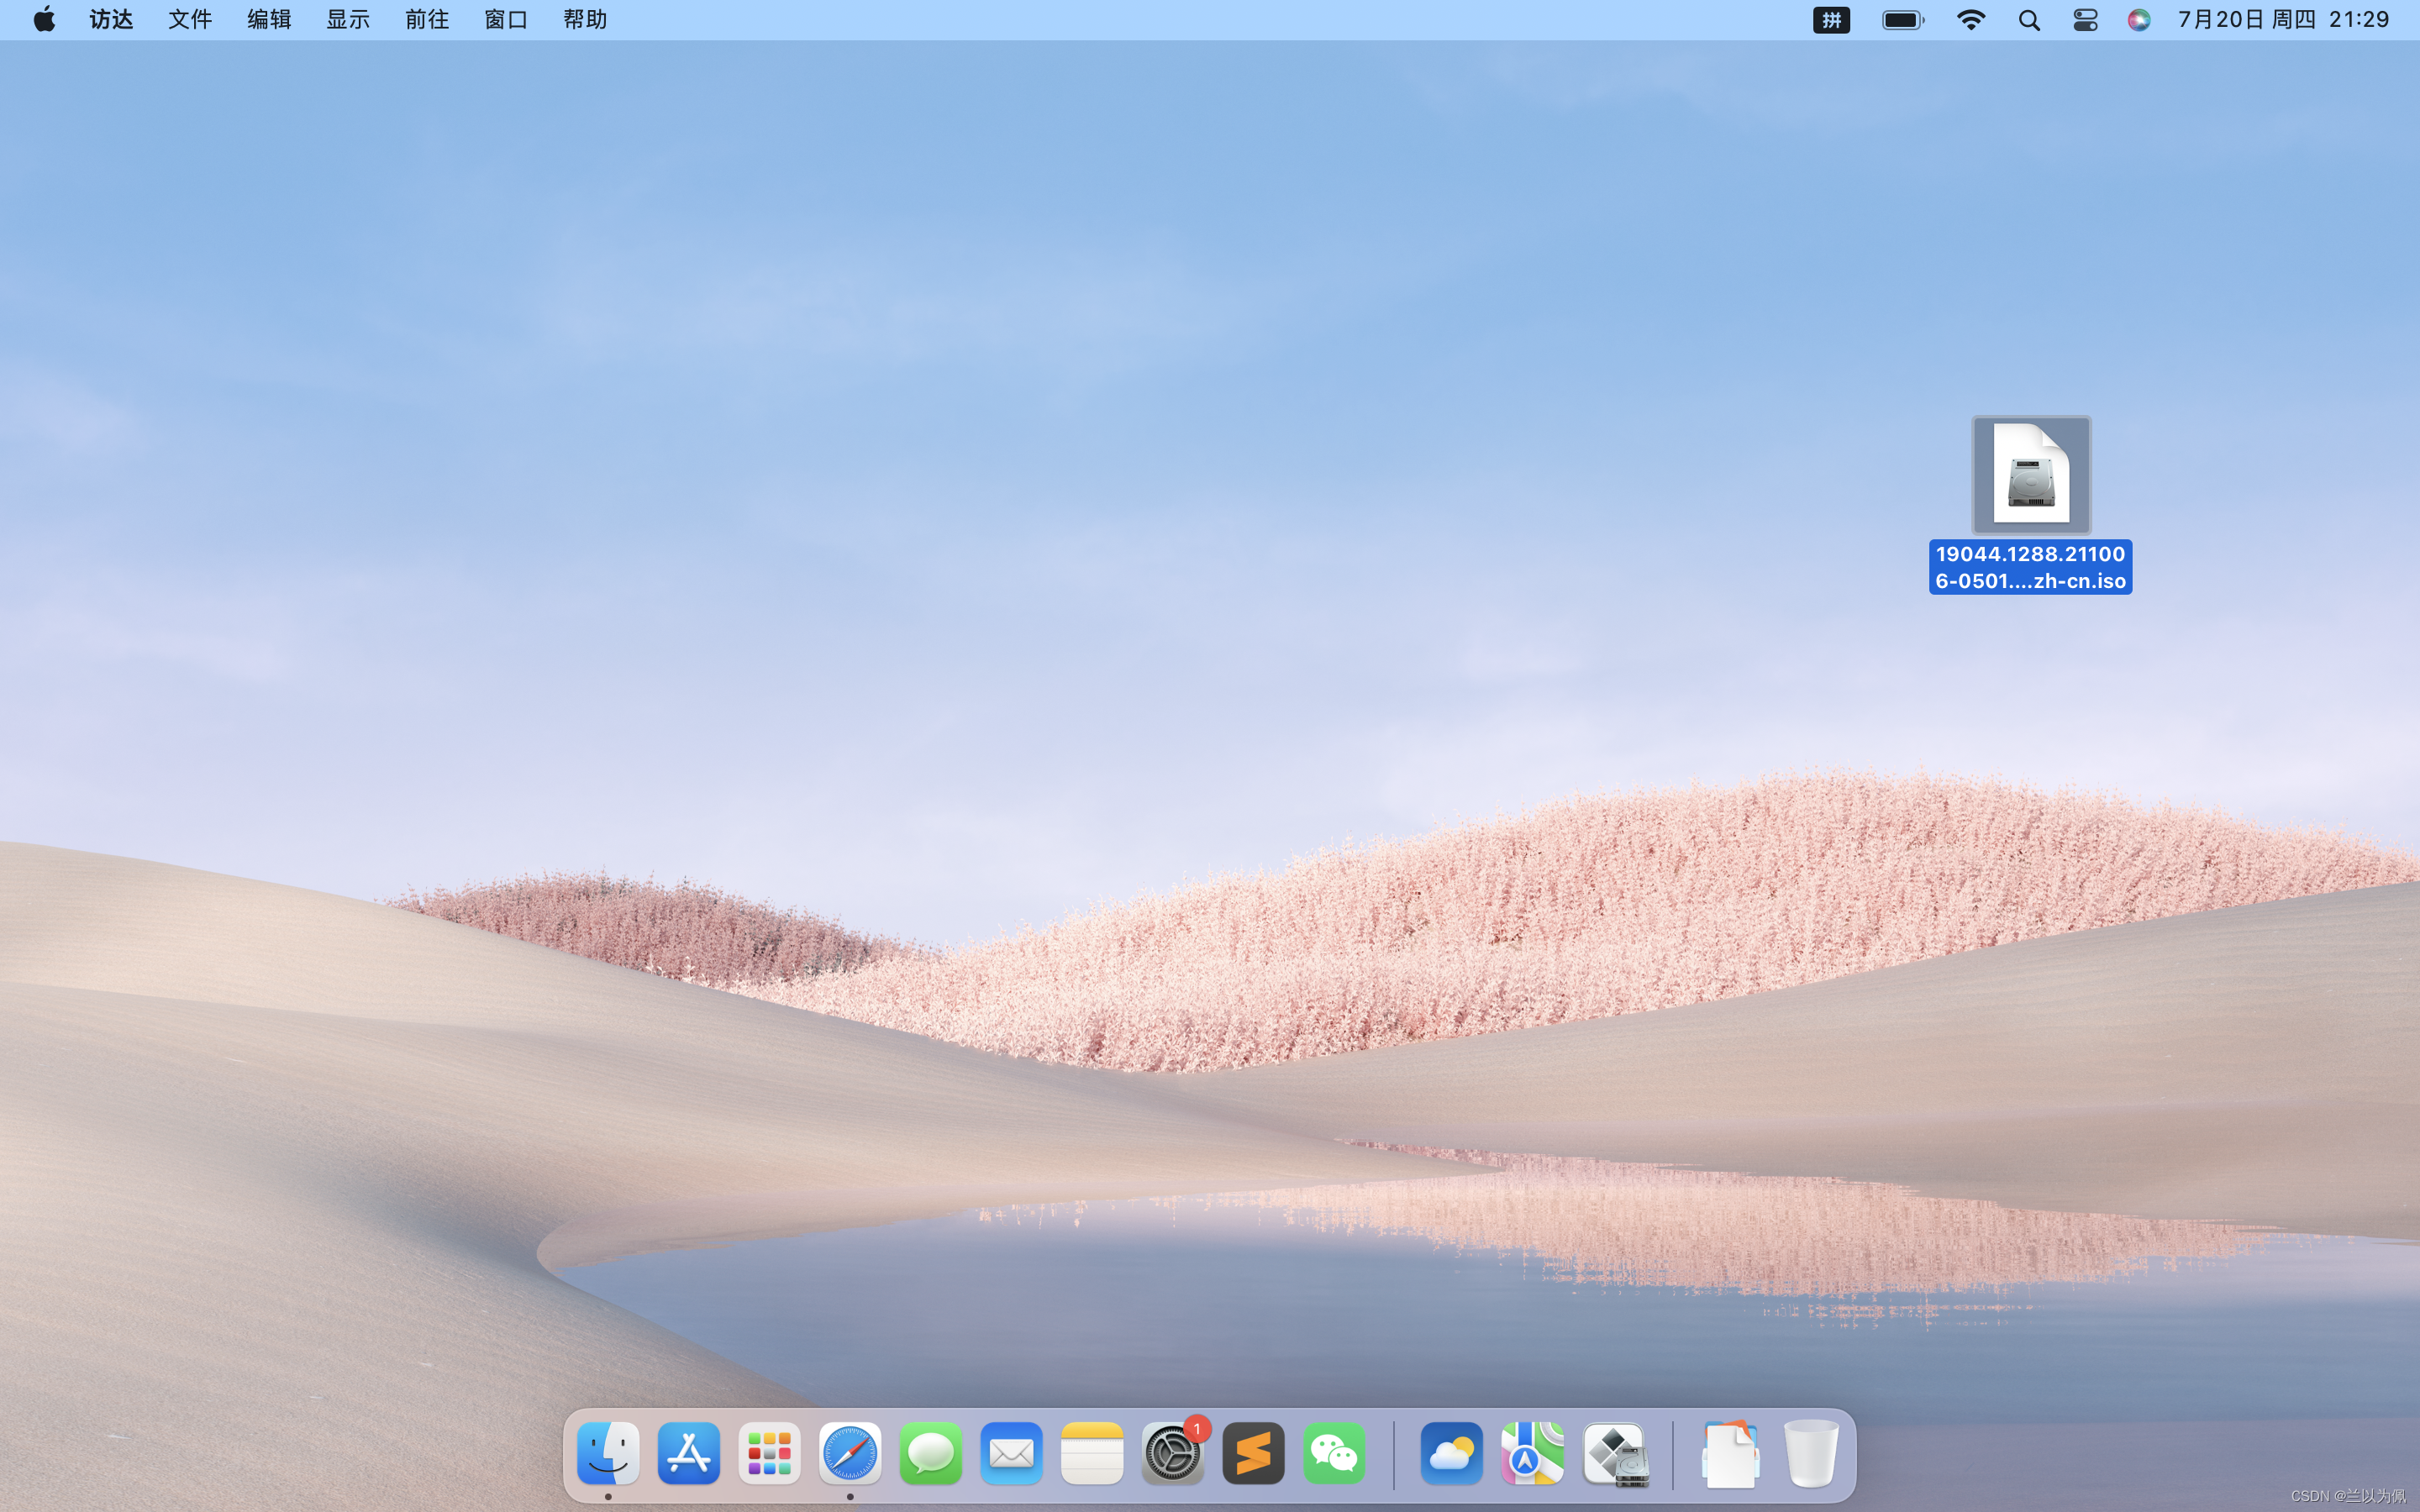
Task: Open Notes app in Dock
Action: click(1092, 1453)
